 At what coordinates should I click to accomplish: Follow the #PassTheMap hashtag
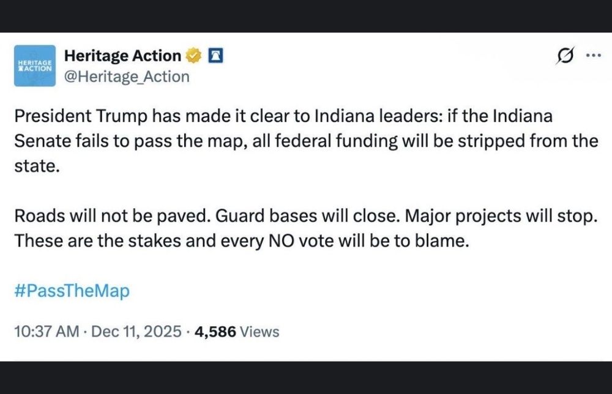point(72,291)
